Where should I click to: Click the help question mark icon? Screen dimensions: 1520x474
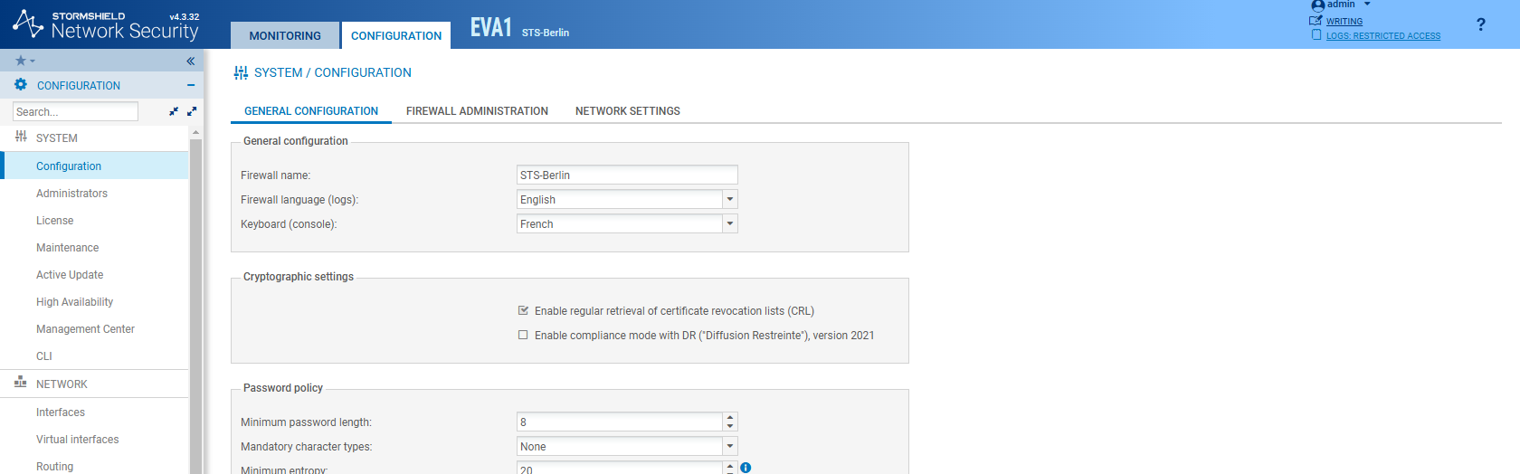pos(1480,24)
